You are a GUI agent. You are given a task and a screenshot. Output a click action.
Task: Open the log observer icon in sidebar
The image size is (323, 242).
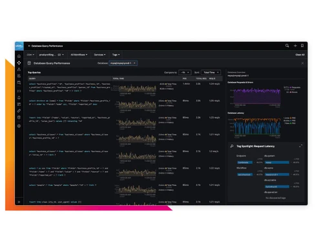(19, 76)
